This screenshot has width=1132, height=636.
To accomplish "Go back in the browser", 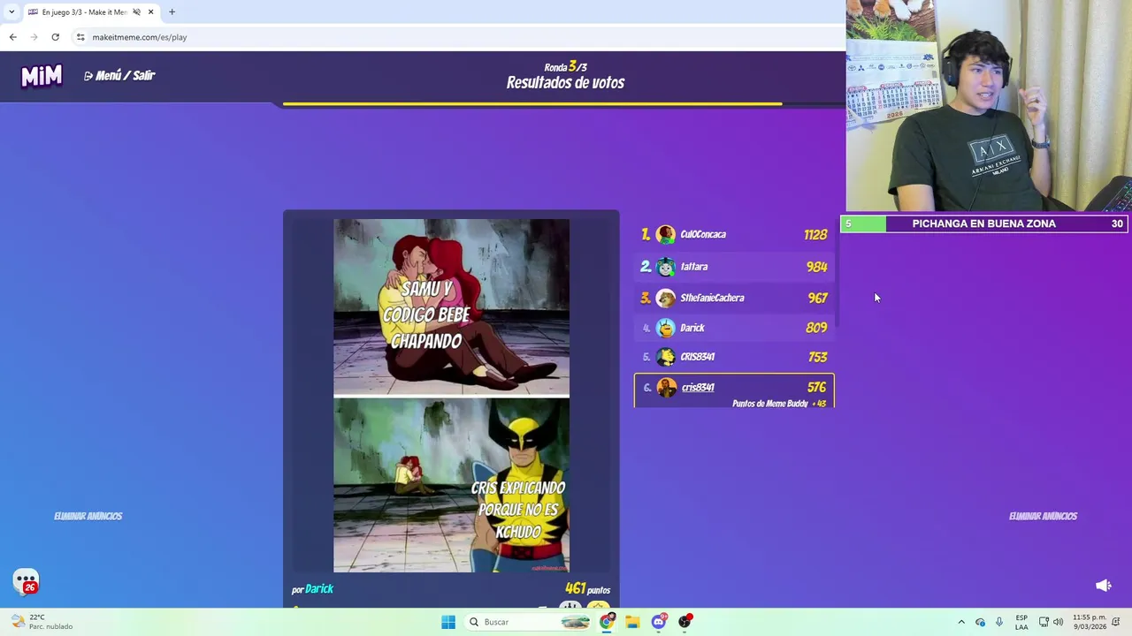I will 12,37.
